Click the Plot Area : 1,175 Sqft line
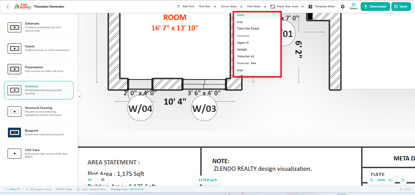415x195 pixels. [116, 174]
